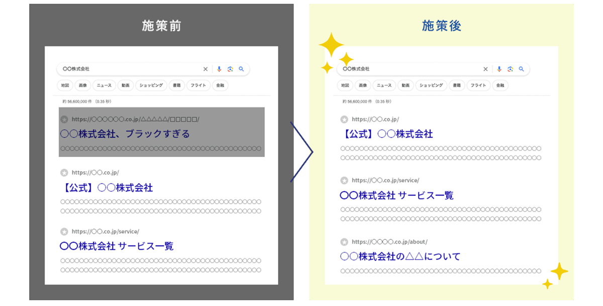Select the 書籍 filter chip in 施策前 panel
The image size is (603, 306).
pos(176,86)
